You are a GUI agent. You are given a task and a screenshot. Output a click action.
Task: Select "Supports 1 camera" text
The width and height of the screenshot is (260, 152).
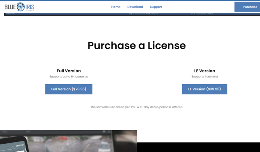pyautogui.click(x=204, y=77)
